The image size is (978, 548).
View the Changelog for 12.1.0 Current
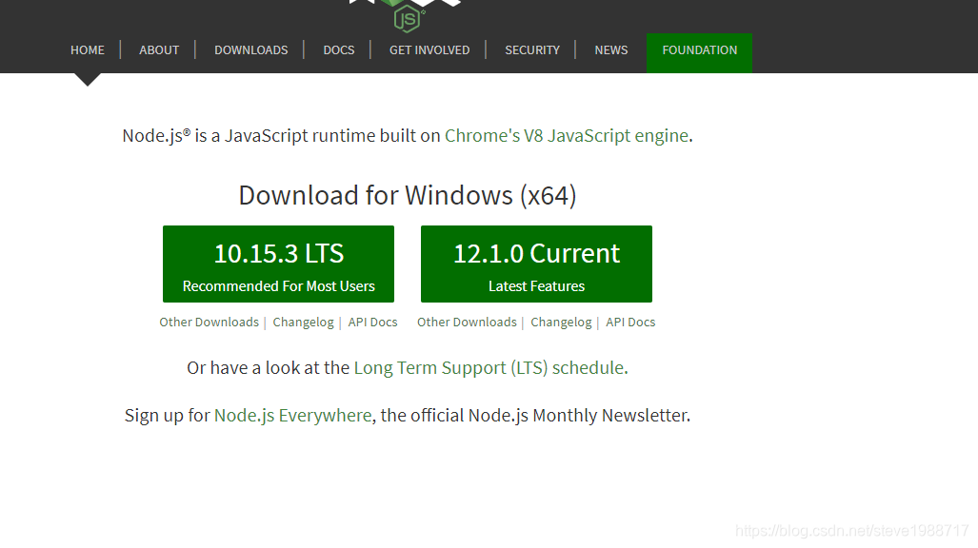(x=561, y=322)
